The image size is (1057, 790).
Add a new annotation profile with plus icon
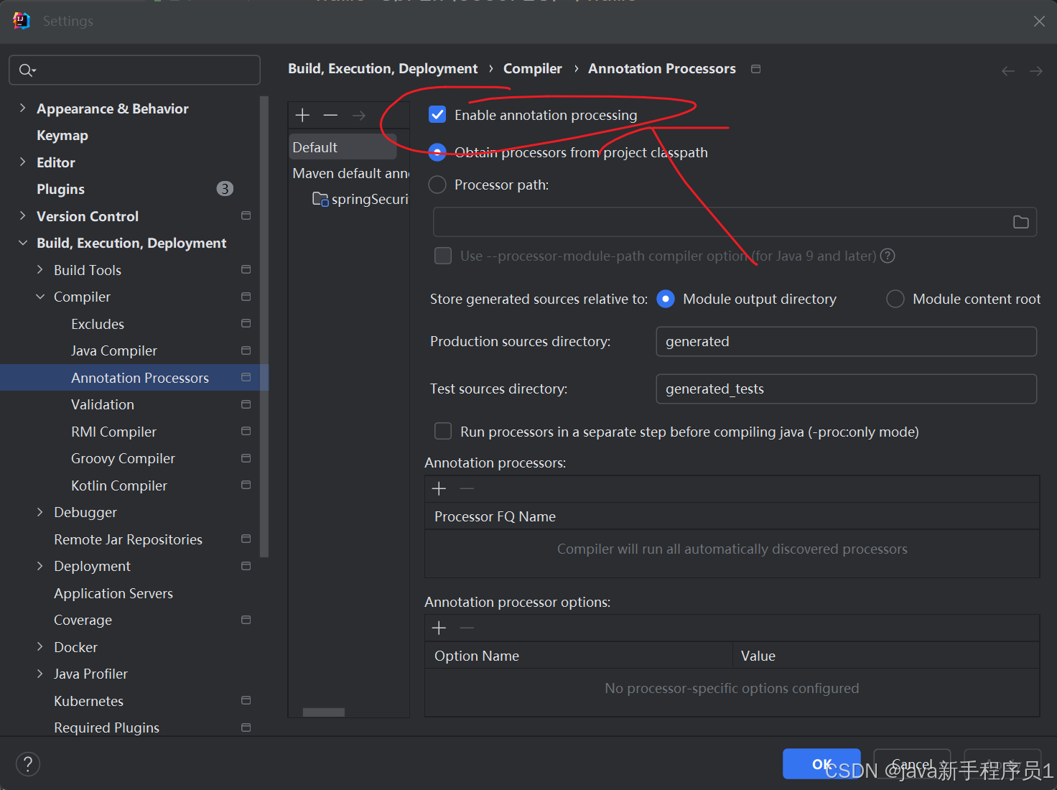302,115
